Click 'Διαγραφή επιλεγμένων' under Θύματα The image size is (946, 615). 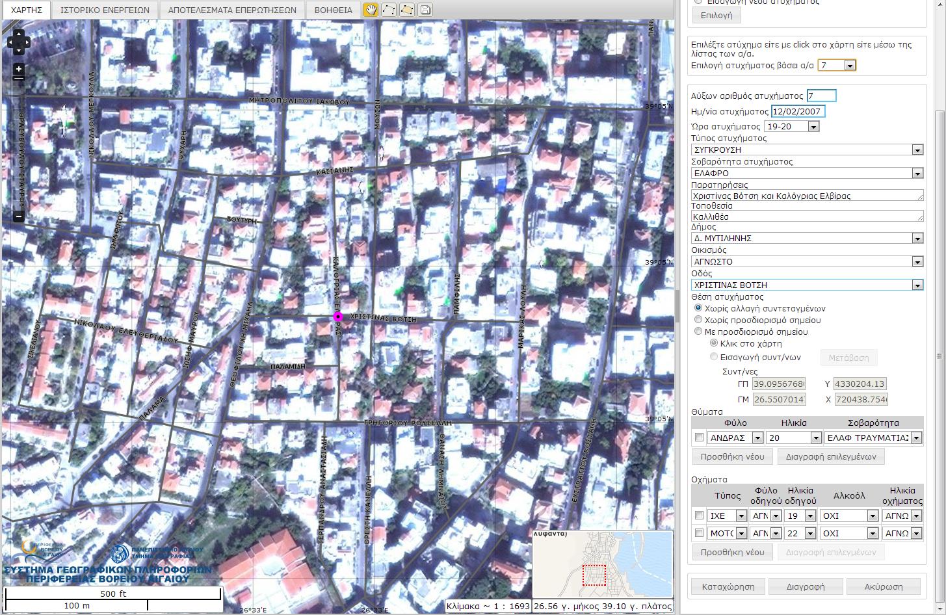pos(831,456)
